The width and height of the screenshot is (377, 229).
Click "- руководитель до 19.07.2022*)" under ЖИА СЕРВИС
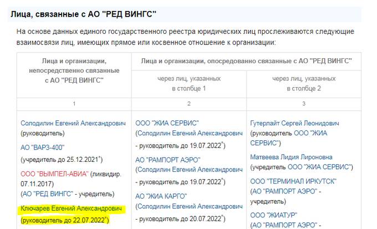[x=180, y=145]
